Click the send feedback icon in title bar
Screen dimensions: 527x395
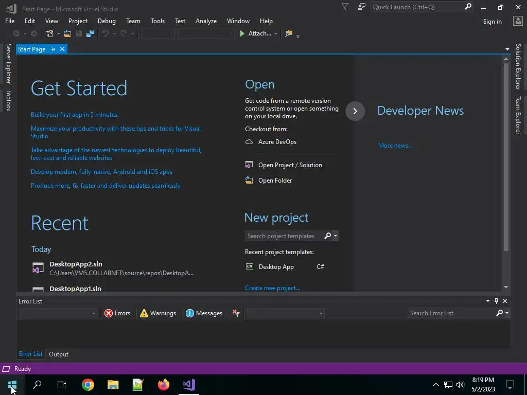362,7
